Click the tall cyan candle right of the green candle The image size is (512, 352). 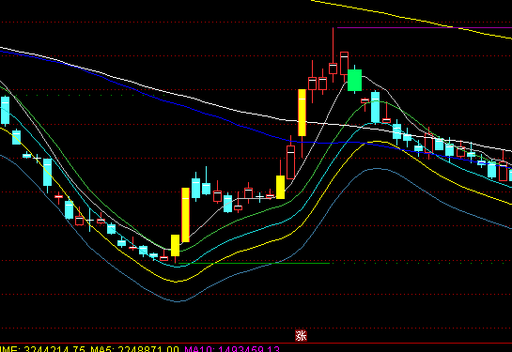[x=376, y=107]
